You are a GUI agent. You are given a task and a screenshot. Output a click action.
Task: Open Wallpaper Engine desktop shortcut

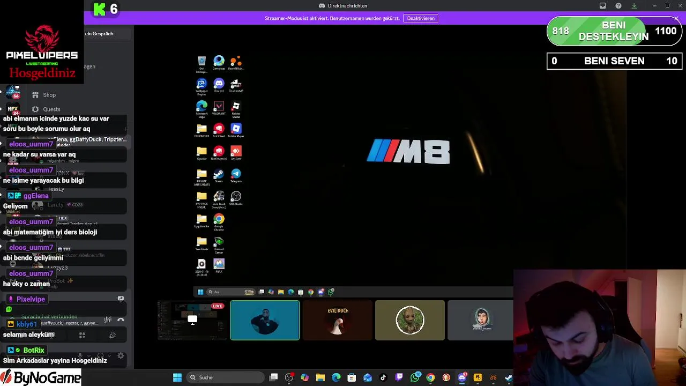coord(202,87)
